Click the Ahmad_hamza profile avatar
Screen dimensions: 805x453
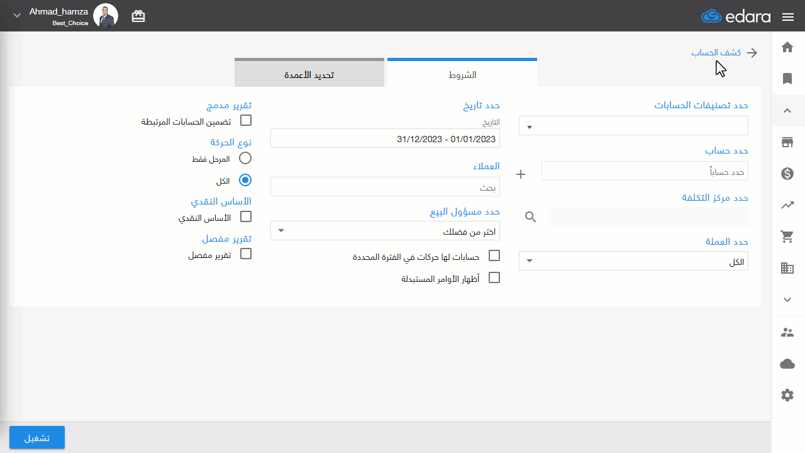coord(106,16)
